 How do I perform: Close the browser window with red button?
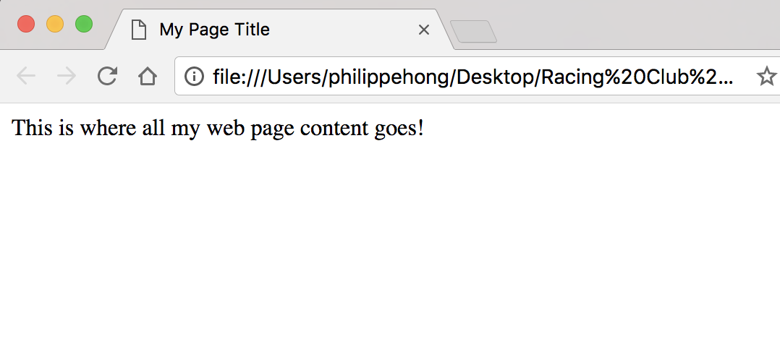click(26, 24)
